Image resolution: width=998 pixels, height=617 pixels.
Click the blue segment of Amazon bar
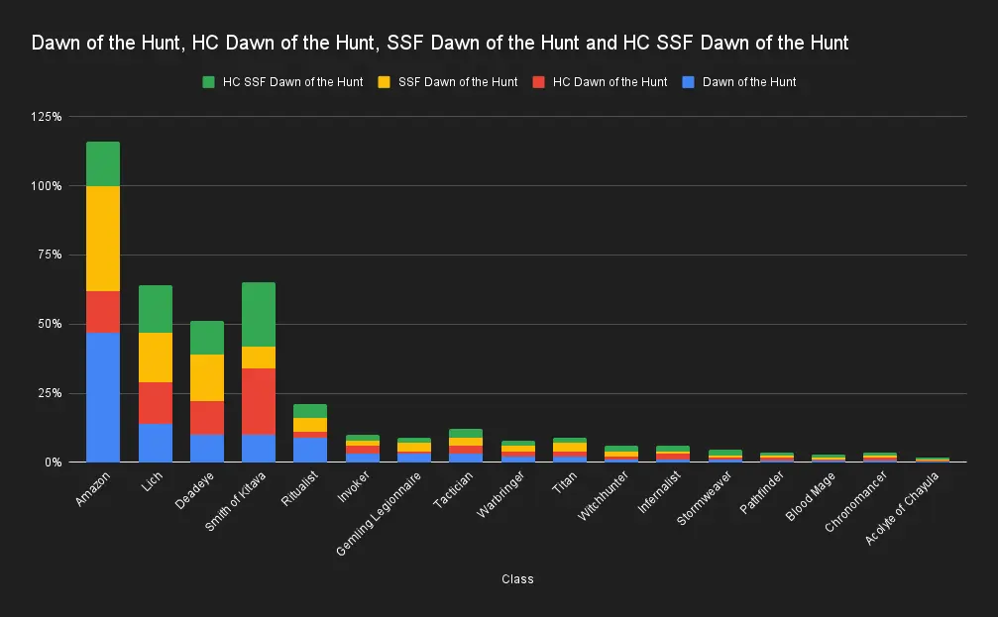click(x=103, y=396)
